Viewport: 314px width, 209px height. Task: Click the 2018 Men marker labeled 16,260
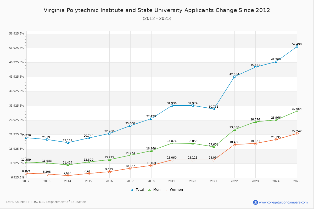click(x=151, y=151)
